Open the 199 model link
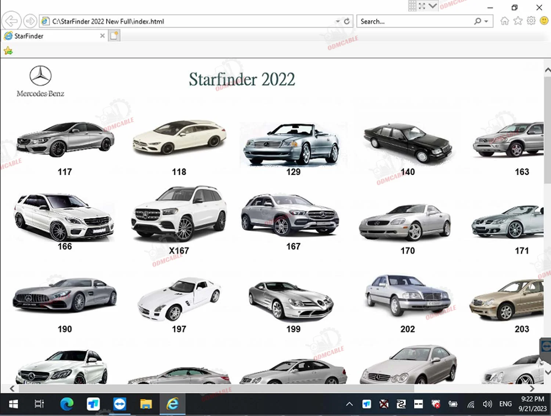Screen dimensions: 551x416 click(x=293, y=329)
